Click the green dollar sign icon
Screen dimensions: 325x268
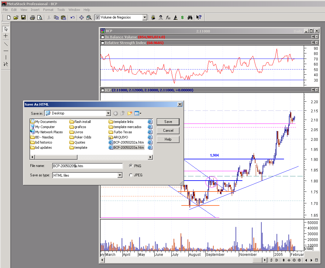pyautogui.click(x=182, y=18)
